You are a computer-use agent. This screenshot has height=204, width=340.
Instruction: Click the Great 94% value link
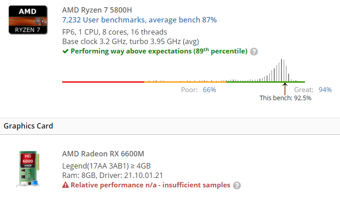coord(325,89)
